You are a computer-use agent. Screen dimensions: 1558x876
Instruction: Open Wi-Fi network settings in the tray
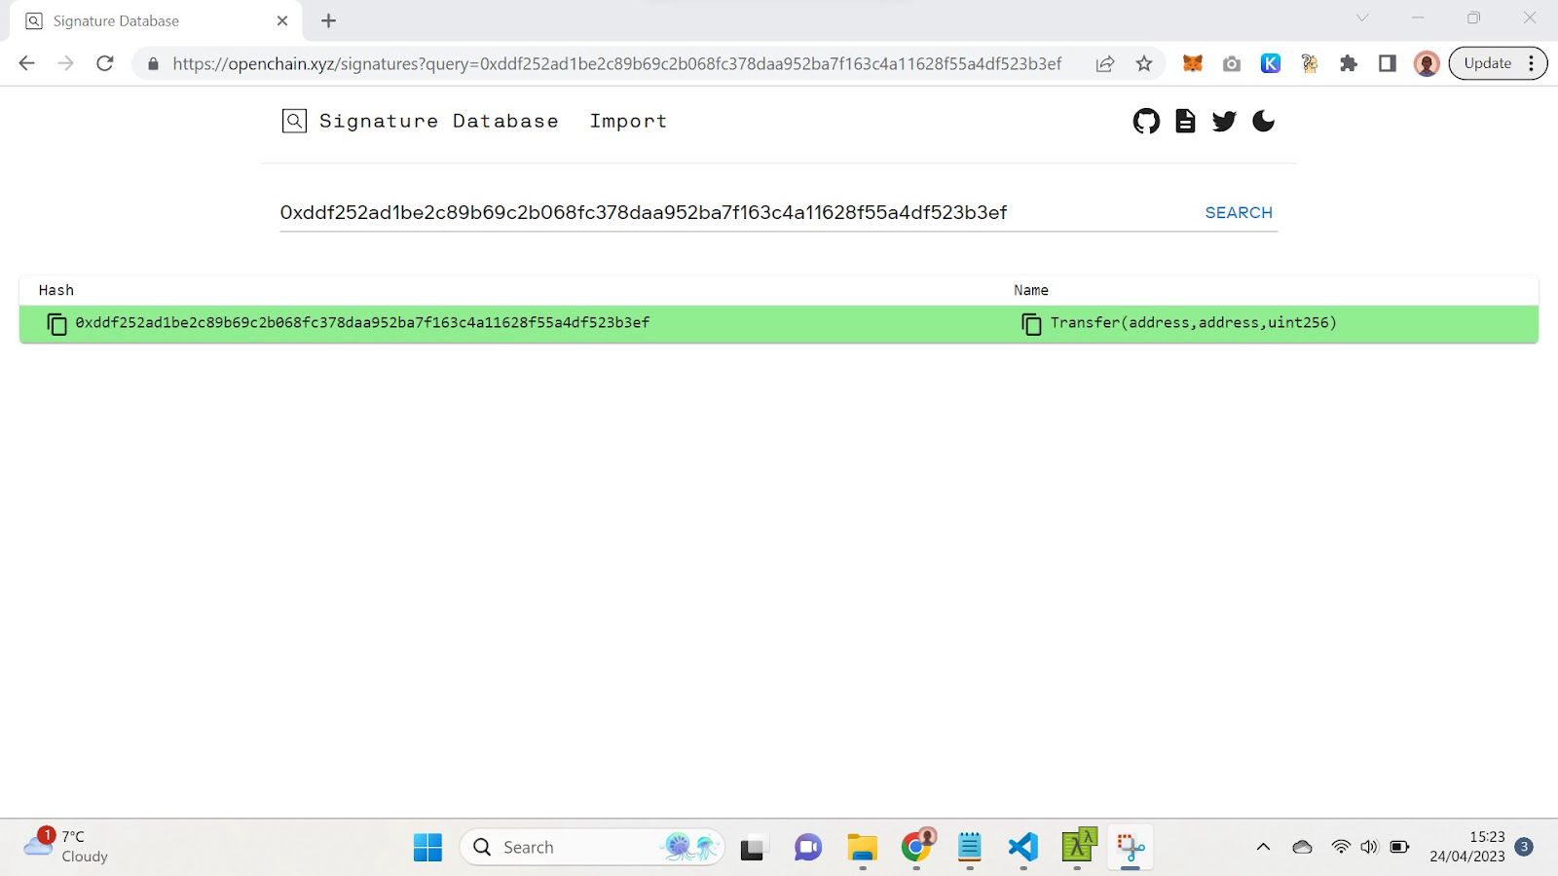(x=1341, y=847)
